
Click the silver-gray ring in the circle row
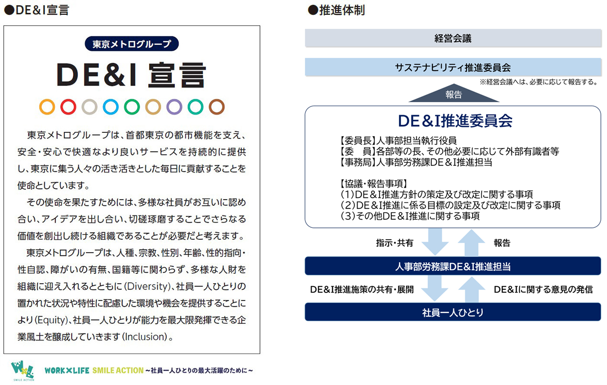[x=89, y=107]
